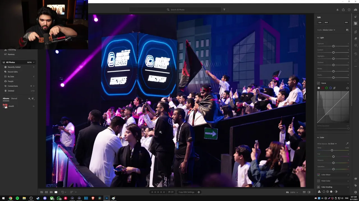Switch to the Albums tab

point(6,99)
